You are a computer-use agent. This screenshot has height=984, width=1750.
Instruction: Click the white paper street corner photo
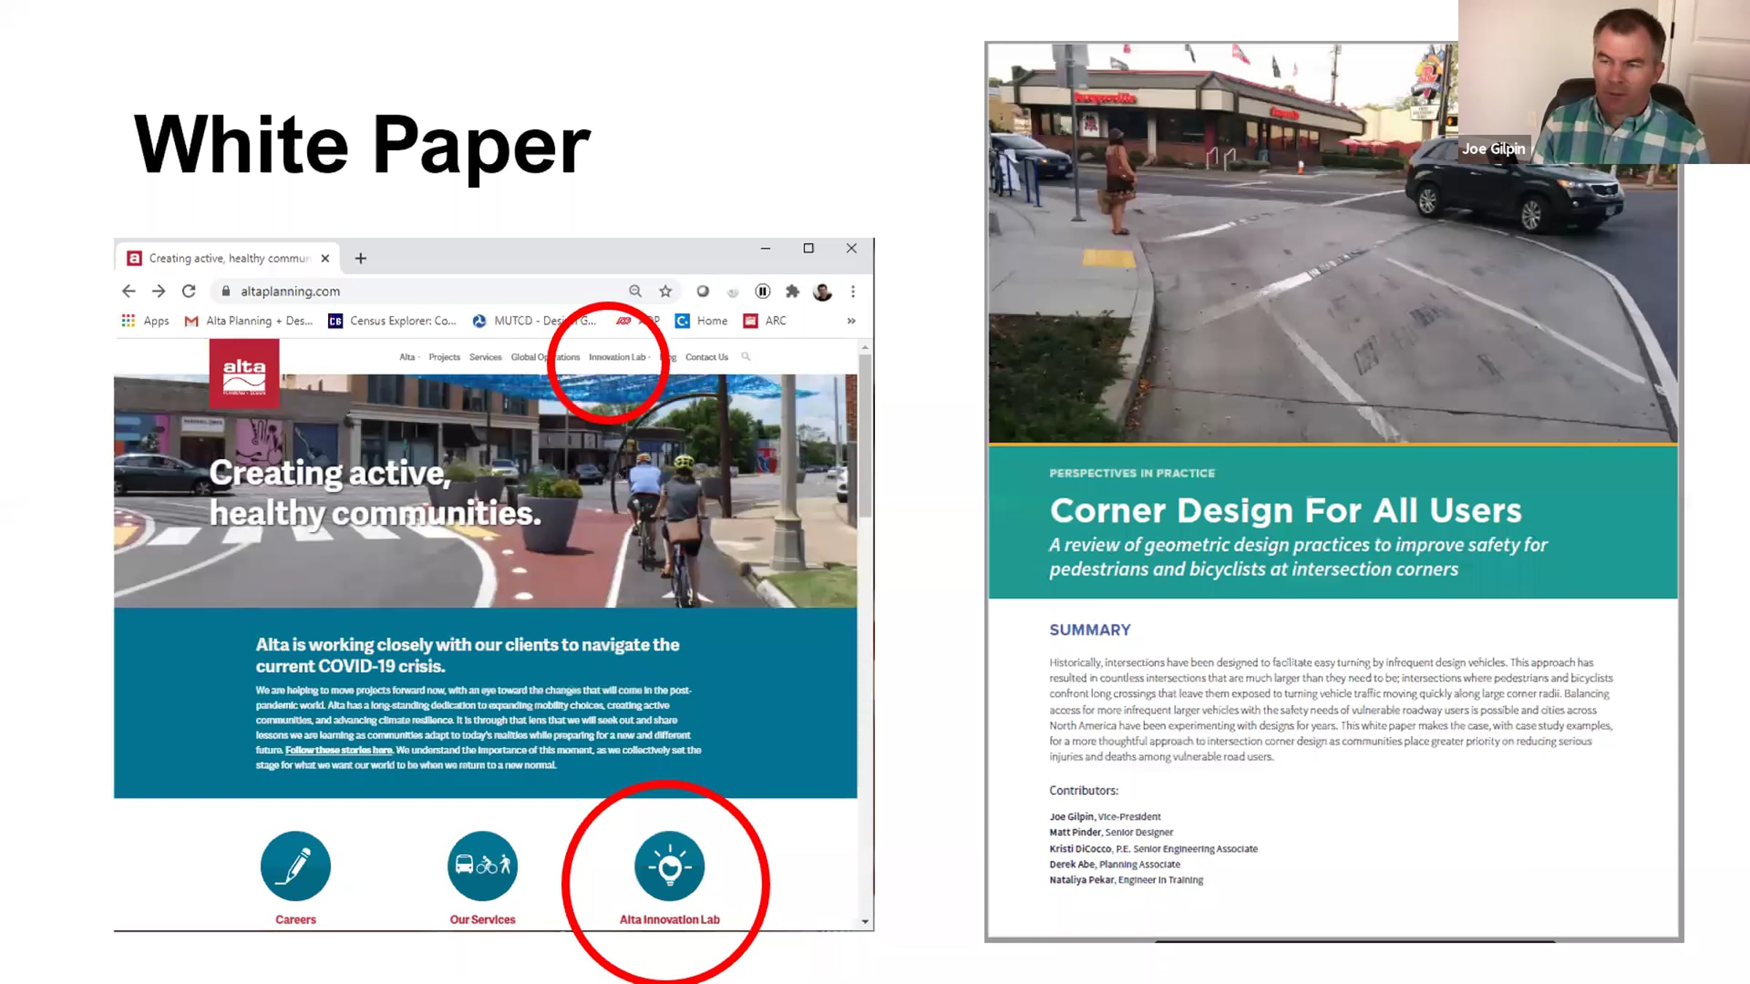click(1332, 243)
